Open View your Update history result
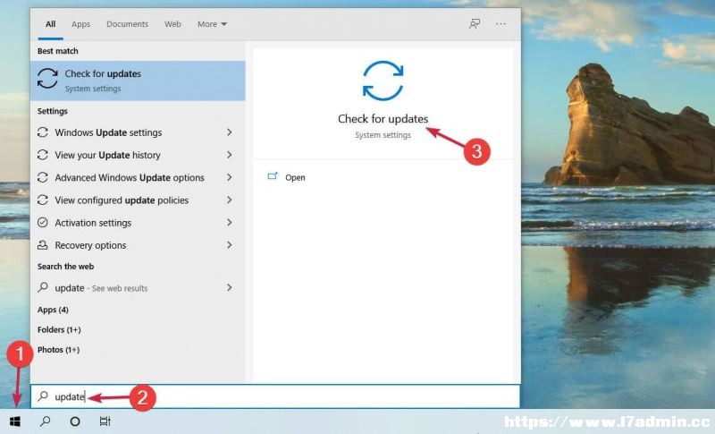The image size is (715, 434). point(138,155)
